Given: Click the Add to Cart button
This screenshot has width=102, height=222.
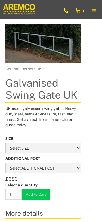Looking at the screenshot, I should (36, 194).
